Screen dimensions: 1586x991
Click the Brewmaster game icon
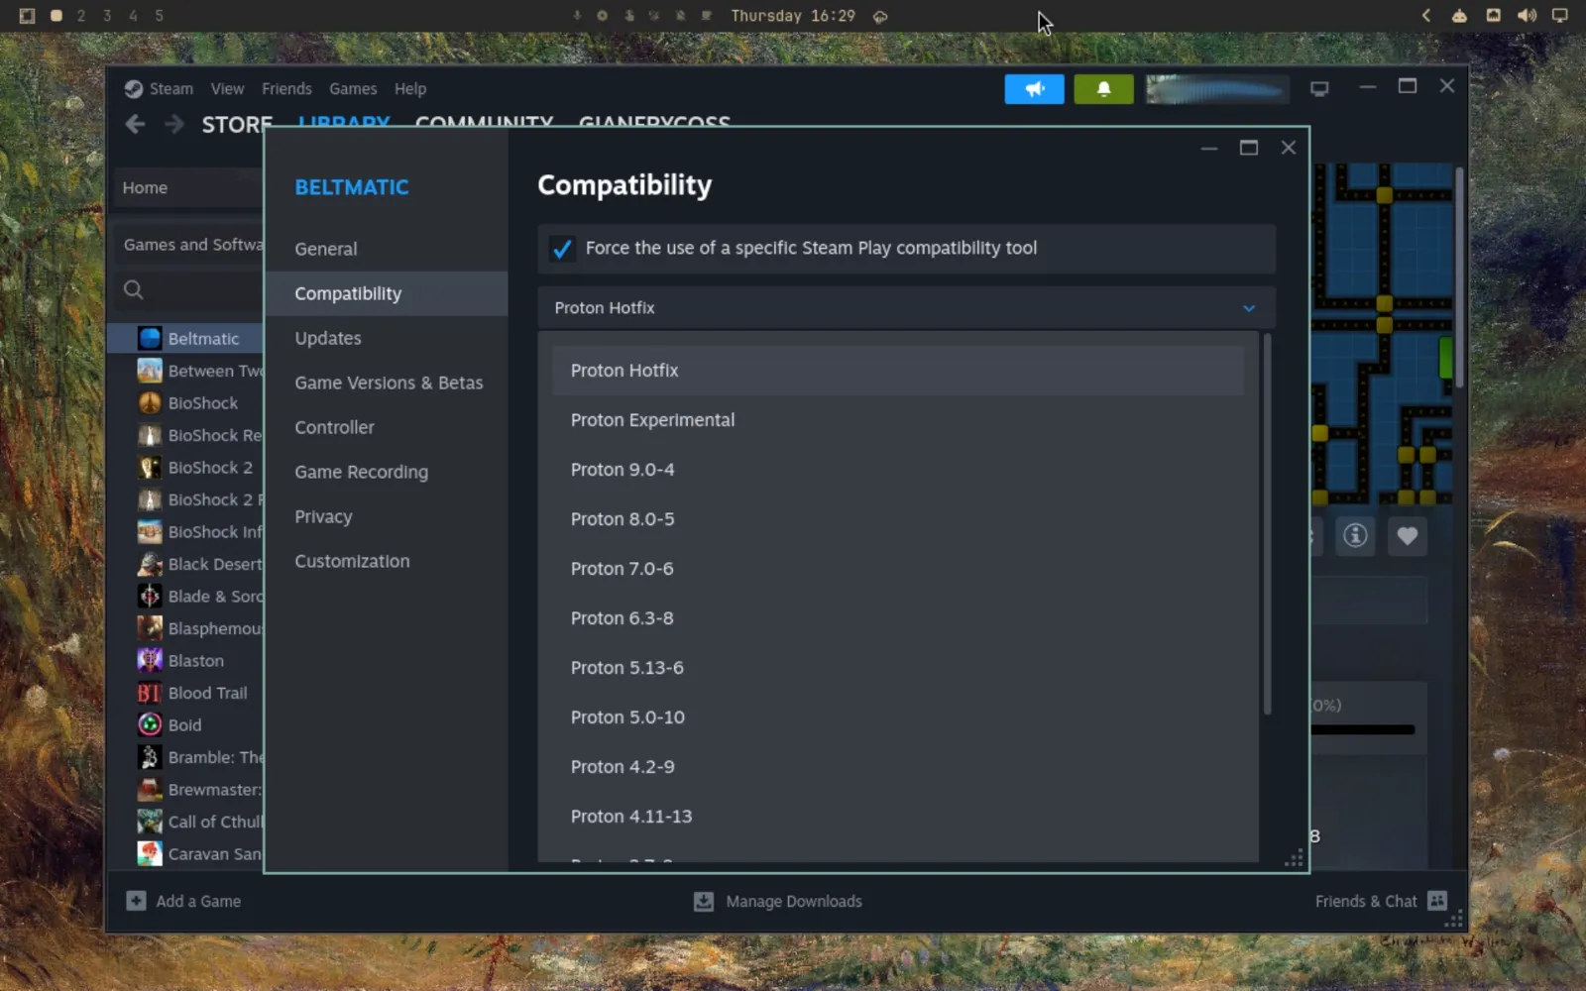150,790
